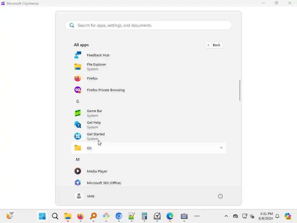This screenshot has width=297, height=223.
Task: Open the clock app on taskbar
Action: (157, 216)
